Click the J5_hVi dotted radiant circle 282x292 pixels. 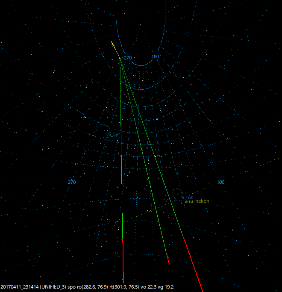click(177, 194)
